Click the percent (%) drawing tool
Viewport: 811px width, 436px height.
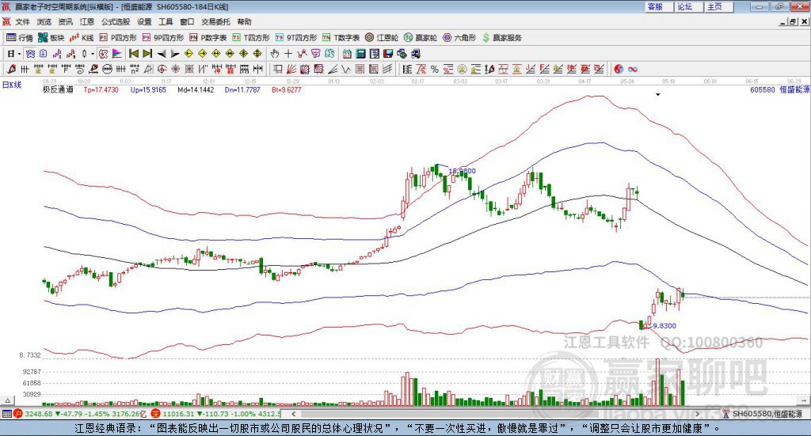click(x=435, y=69)
